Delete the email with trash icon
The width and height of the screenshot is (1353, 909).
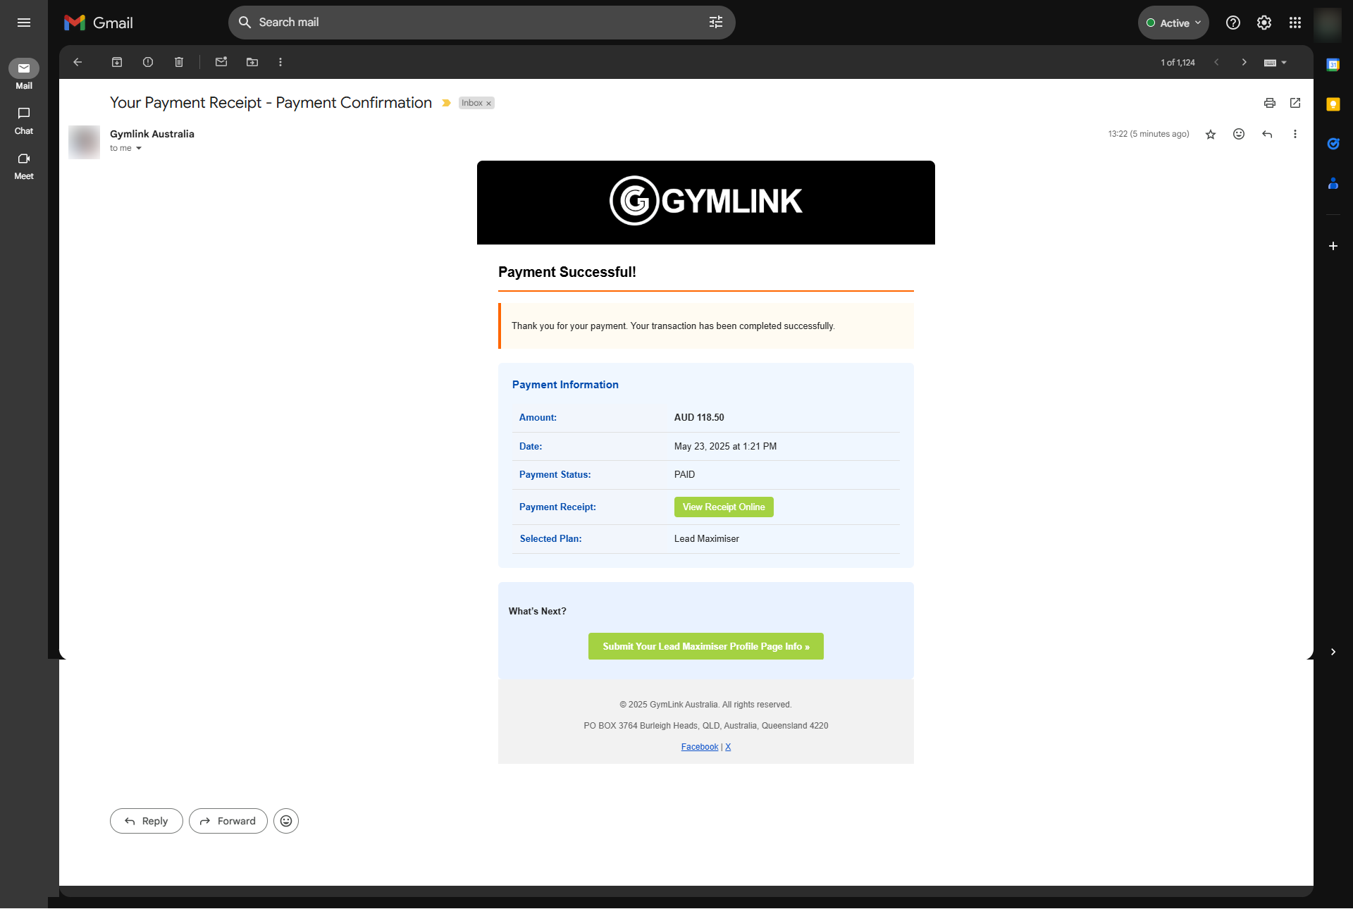[179, 62]
